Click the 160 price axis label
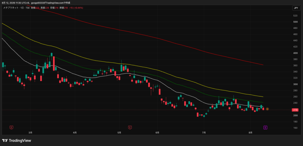This screenshot has width=303, height=146. 295,128
